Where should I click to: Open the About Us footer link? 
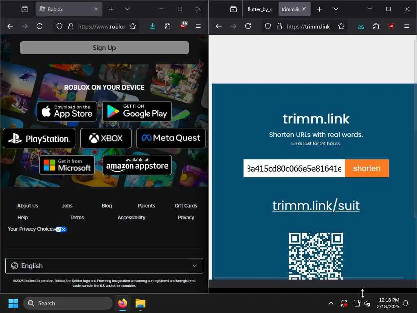click(28, 205)
